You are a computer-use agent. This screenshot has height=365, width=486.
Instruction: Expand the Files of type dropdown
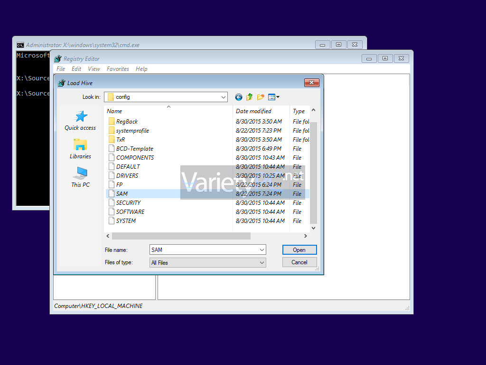tap(262, 262)
